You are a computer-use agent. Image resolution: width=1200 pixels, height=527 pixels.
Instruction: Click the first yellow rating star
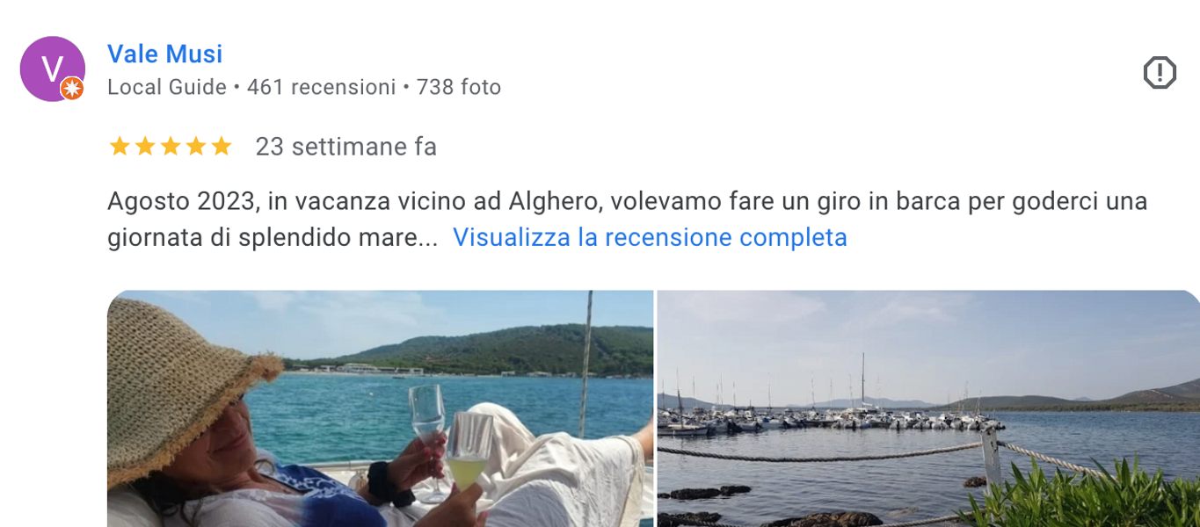[x=119, y=147]
